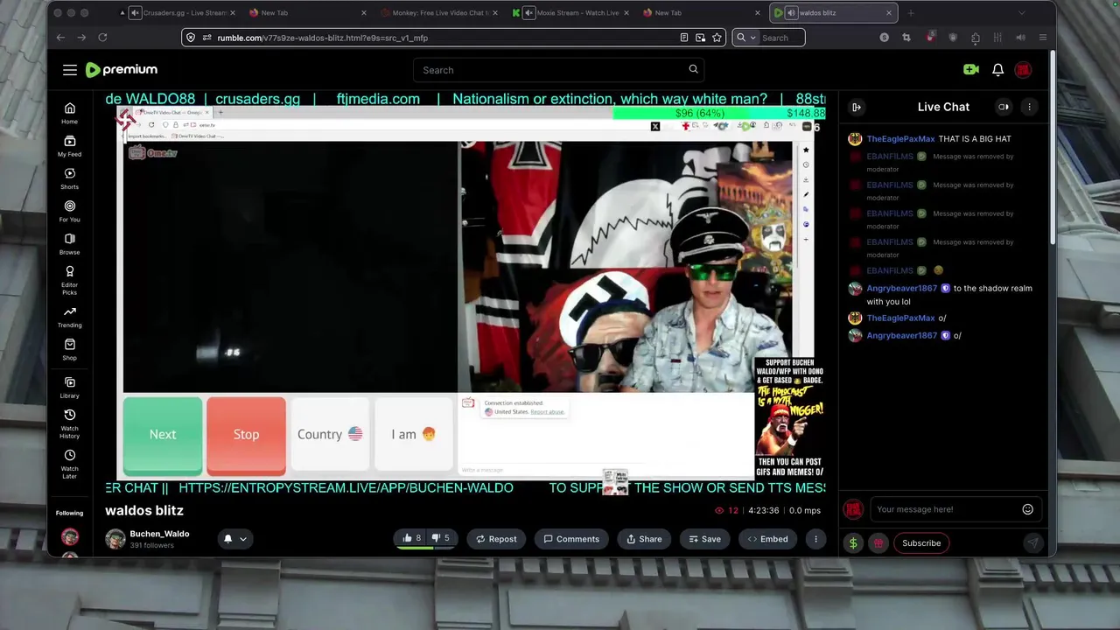
Task: Click the gift icon beside Subscribe
Action: (x=878, y=543)
